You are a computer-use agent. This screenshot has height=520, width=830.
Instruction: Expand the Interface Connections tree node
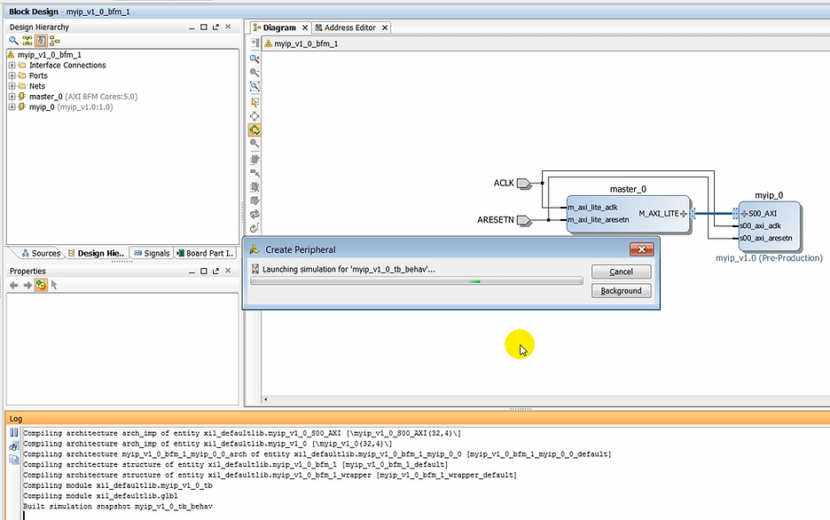(12, 65)
